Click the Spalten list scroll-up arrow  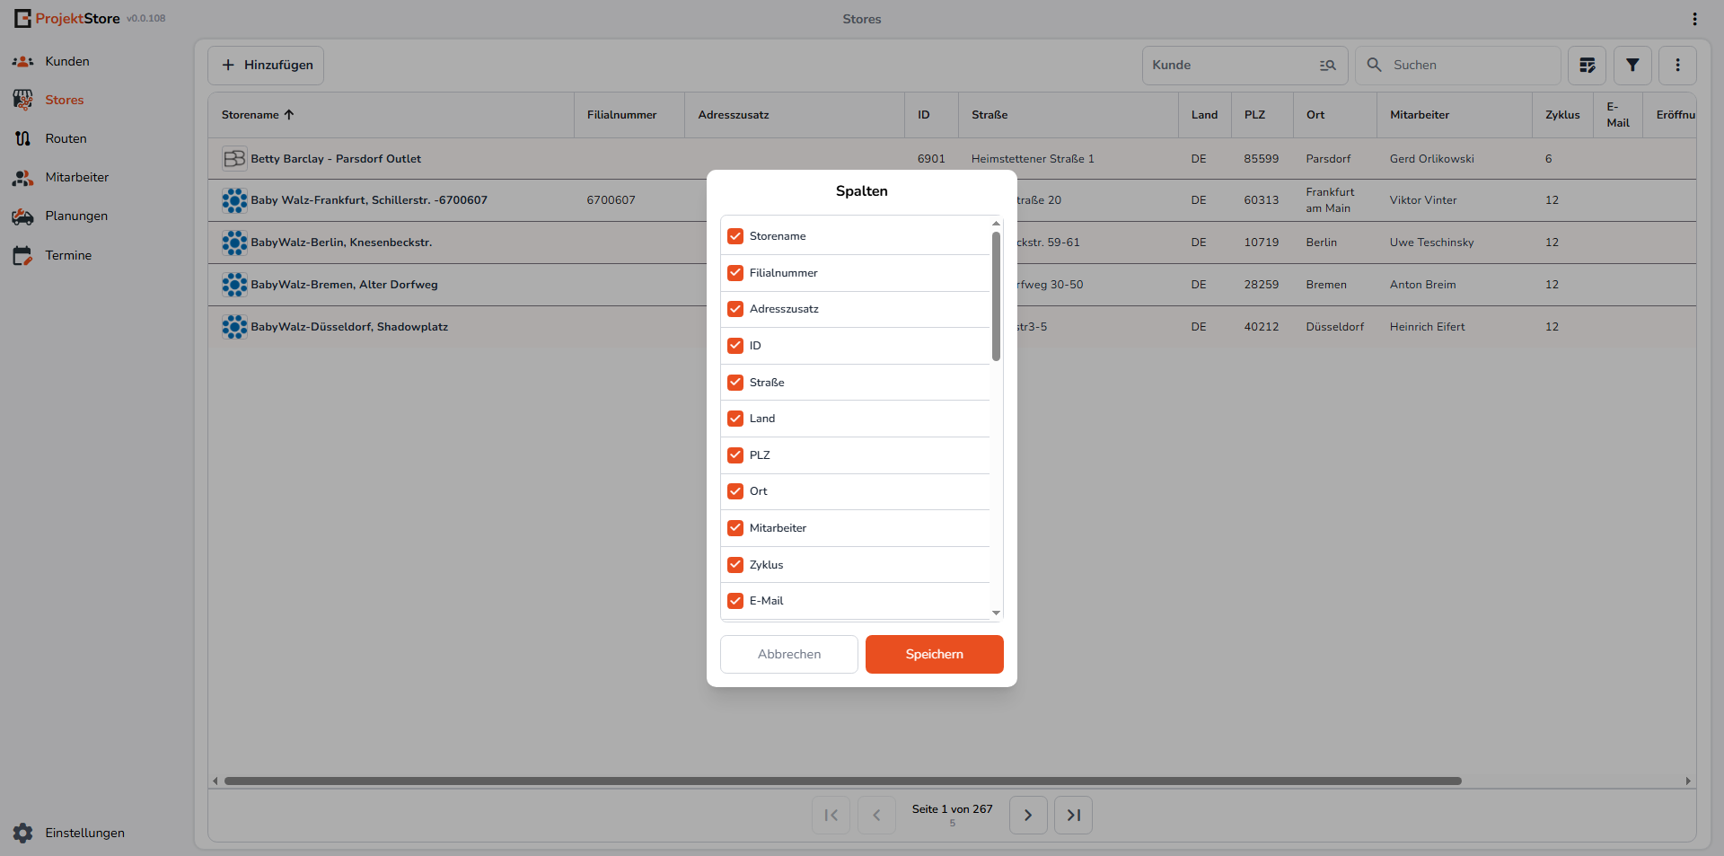(996, 223)
